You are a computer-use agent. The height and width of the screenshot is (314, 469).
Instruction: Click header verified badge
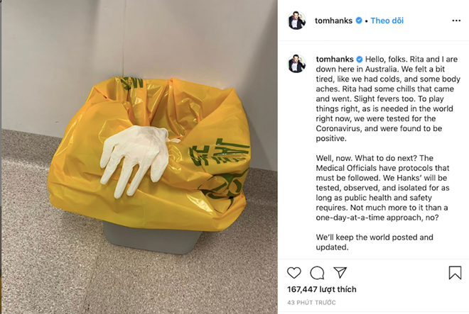(359, 21)
